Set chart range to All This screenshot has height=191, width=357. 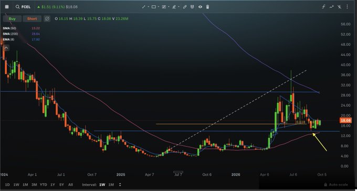coord(70,185)
